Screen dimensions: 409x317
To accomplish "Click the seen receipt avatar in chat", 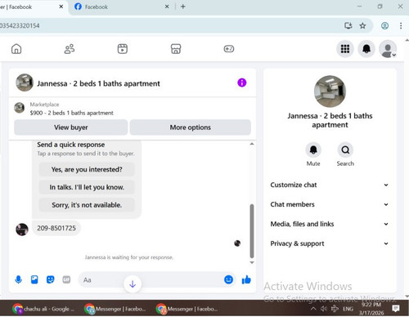I will 237,243.
